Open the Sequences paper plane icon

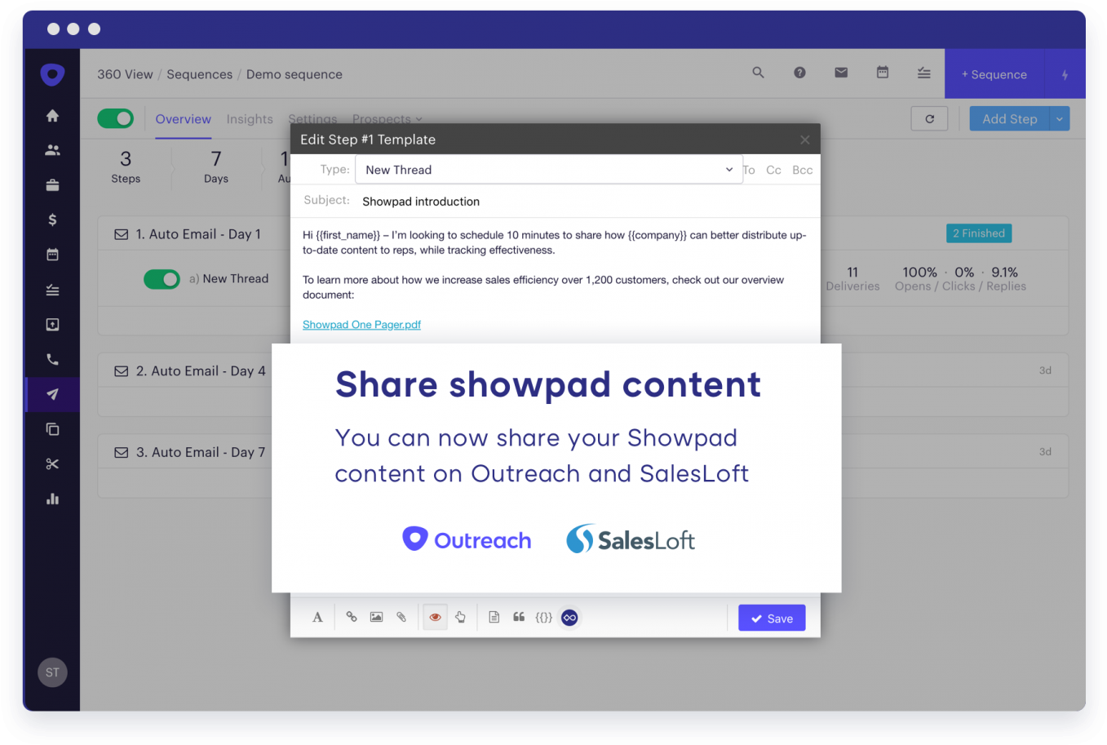click(52, 394)
